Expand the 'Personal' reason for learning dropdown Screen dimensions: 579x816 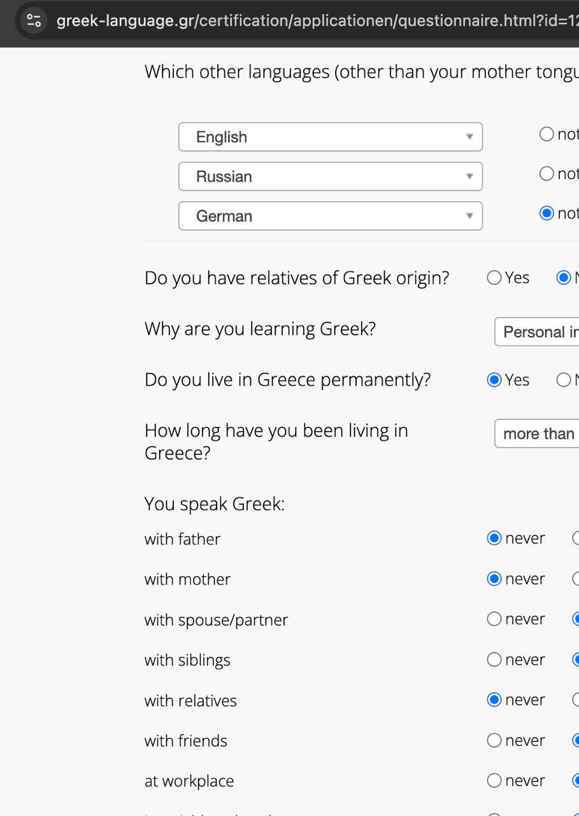536,332
